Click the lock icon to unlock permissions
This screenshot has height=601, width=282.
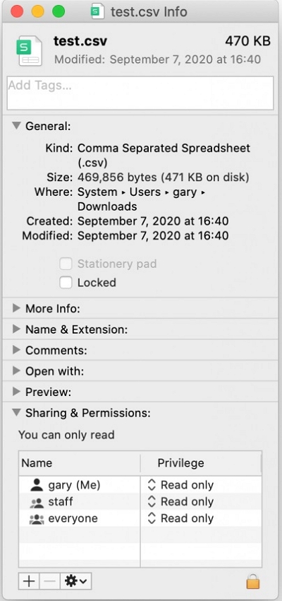click(253, 581)
